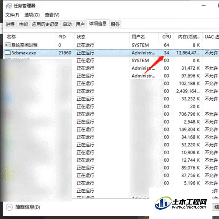This screenshot has width=219, height=219.
Task: Click memory value 149,304 K
Action: pos(189,129)
